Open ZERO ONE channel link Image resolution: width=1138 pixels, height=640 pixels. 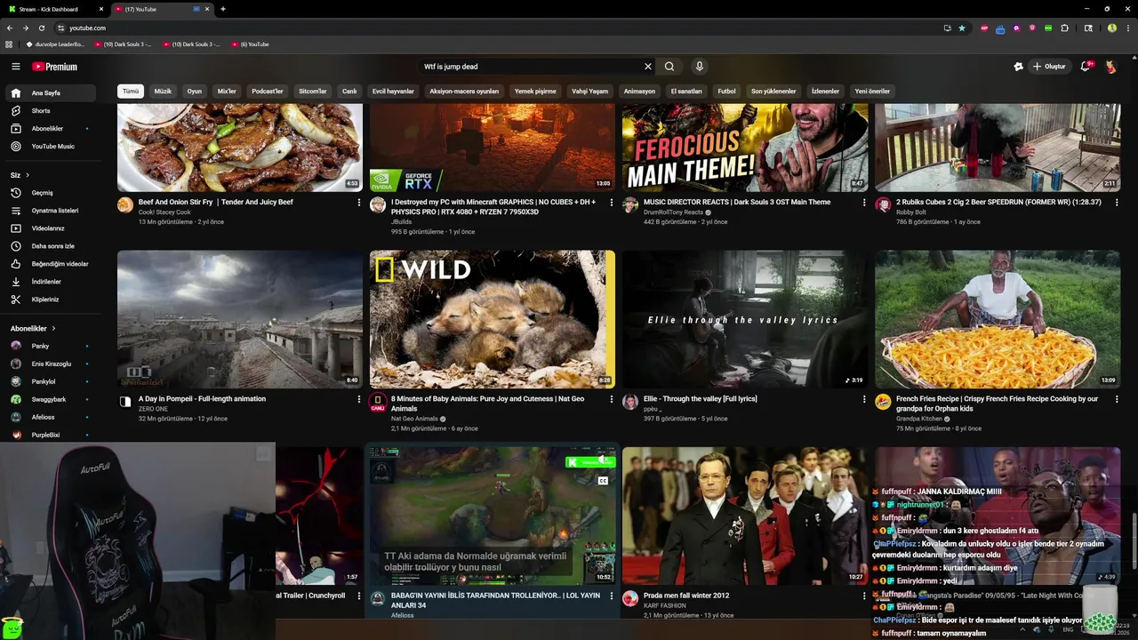point(153,409)
